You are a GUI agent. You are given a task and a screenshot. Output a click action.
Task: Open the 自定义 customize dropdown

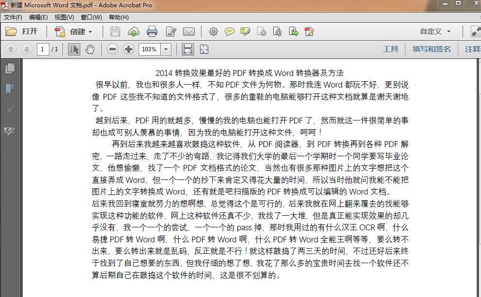click(x=435, y=31)
